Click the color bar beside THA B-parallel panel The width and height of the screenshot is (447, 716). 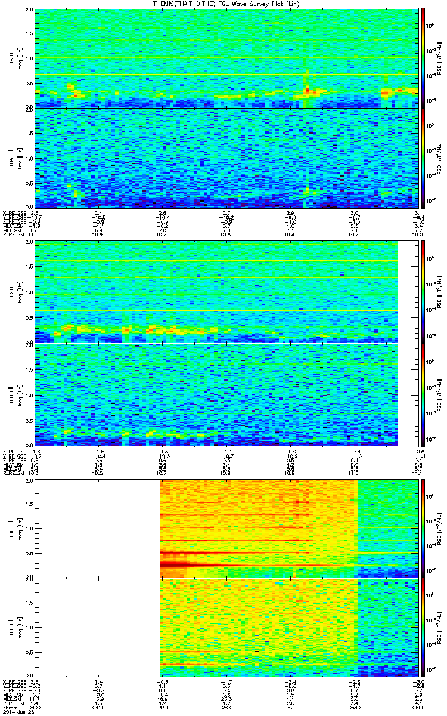(x=423, y=158)
